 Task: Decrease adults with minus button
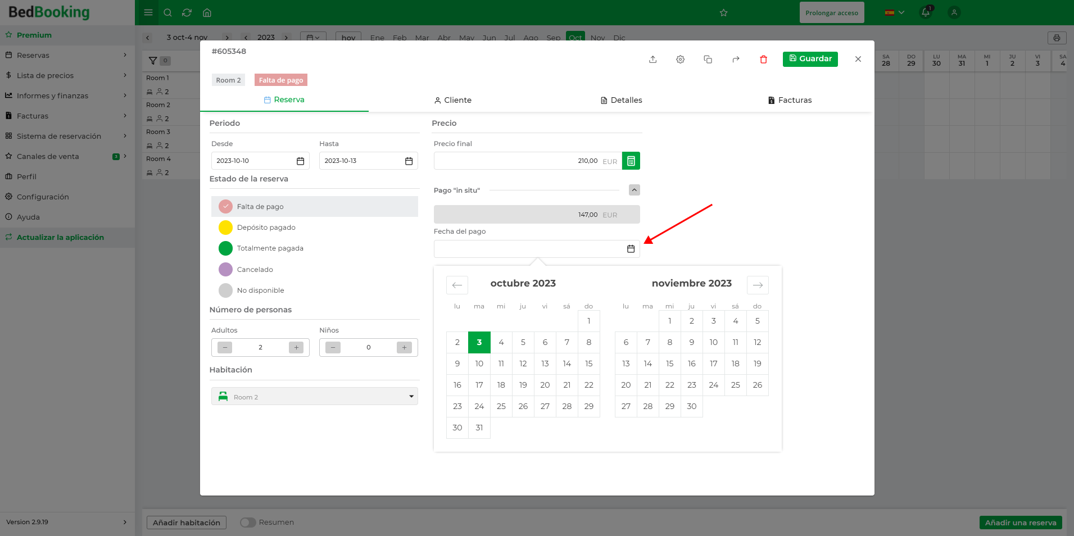[x=225, y=347]
